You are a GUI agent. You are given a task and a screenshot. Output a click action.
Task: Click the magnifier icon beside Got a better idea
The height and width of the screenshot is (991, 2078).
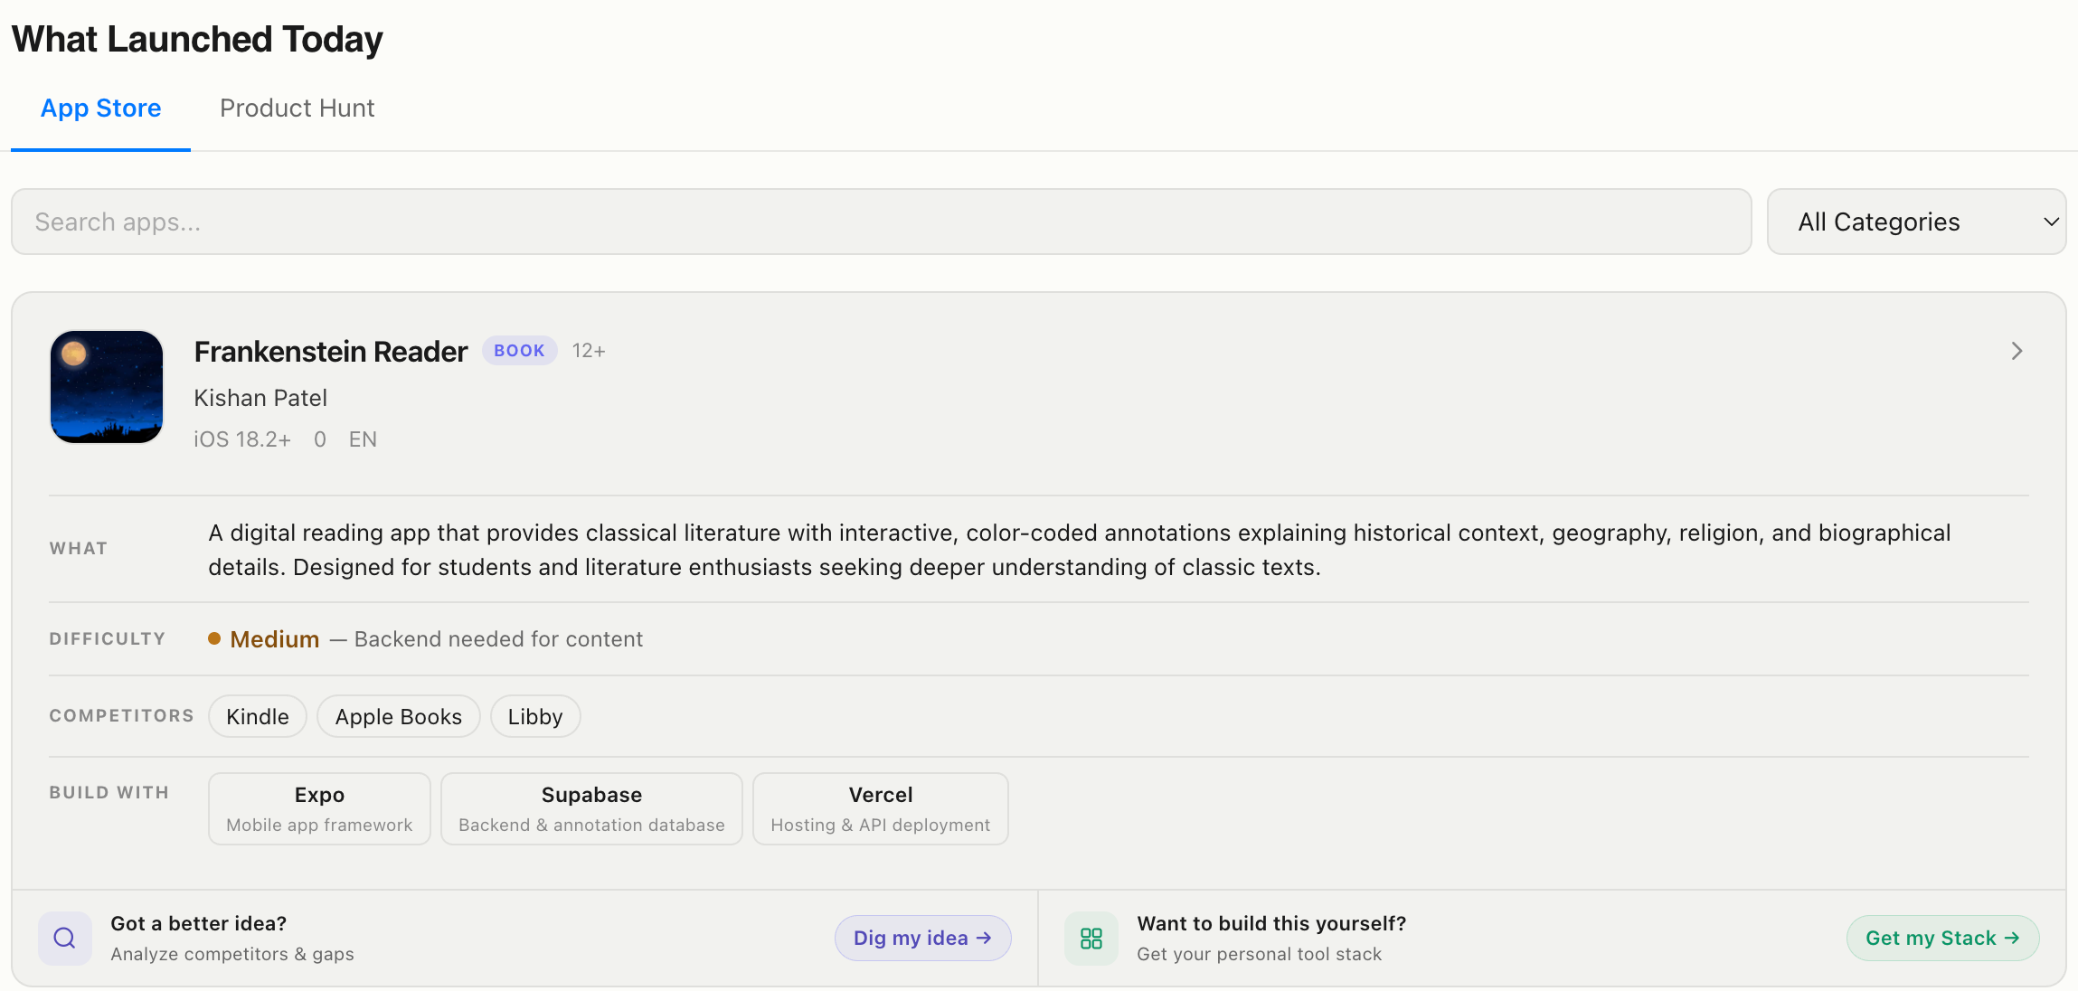pos(64,938)
